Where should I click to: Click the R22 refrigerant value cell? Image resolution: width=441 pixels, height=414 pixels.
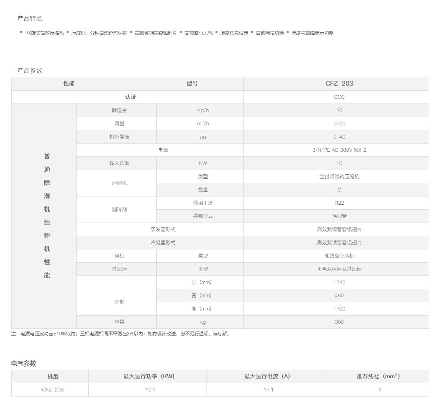(x=339, y=203)
